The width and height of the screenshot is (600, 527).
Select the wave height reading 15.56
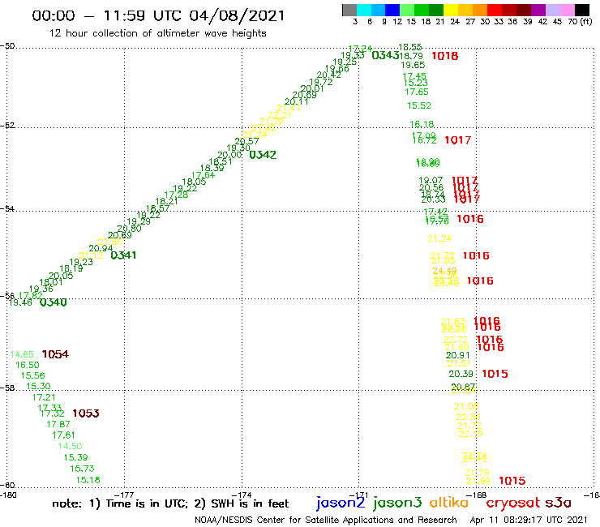[x=33, y=376]
